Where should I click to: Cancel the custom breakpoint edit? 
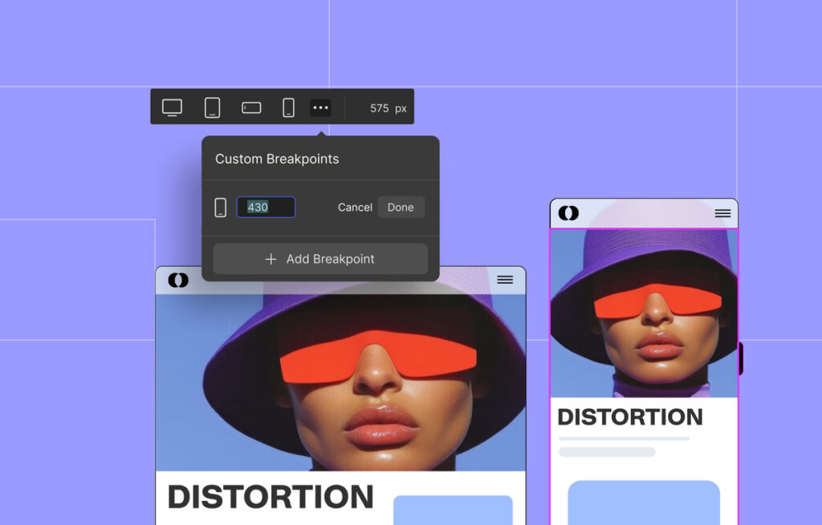coord(355,208)
